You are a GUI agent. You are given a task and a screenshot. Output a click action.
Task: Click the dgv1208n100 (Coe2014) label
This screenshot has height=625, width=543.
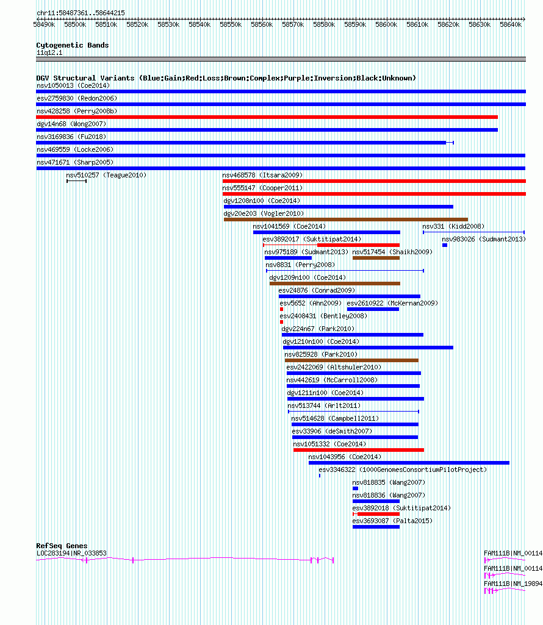(x=262, y=201)
